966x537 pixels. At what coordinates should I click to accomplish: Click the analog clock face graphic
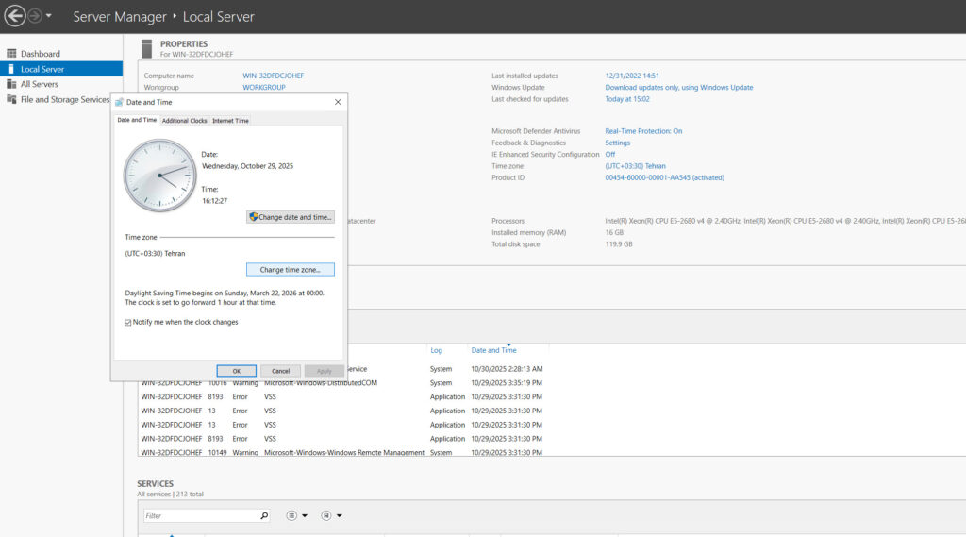tap(159, 176)
